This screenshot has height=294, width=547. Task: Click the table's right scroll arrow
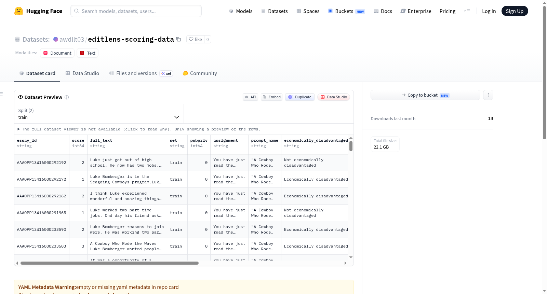click(x=345, y=263)
